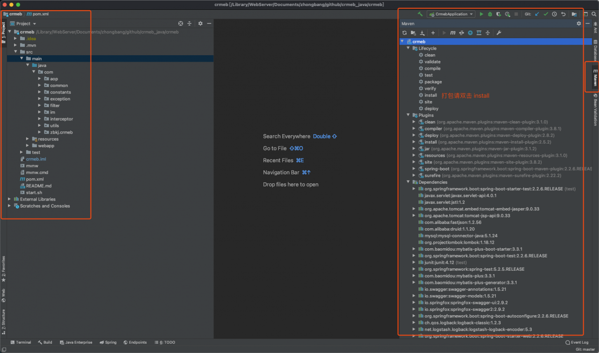Open the Database side tab

pyautogui.click(x=595, y=50)
